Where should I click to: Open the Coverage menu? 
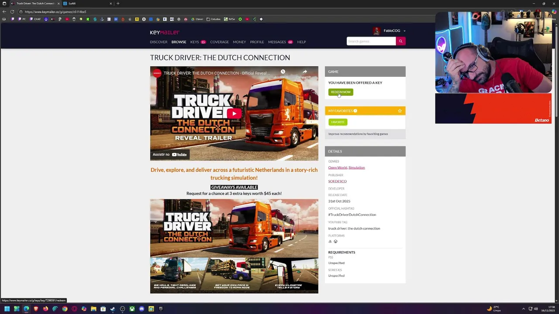pos(219,42)
